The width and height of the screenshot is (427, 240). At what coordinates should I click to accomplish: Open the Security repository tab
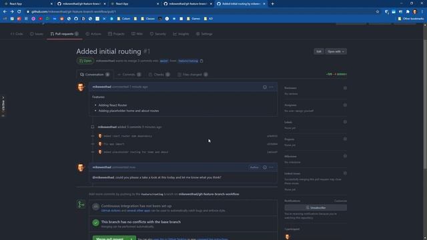click(x=157, y=34)
